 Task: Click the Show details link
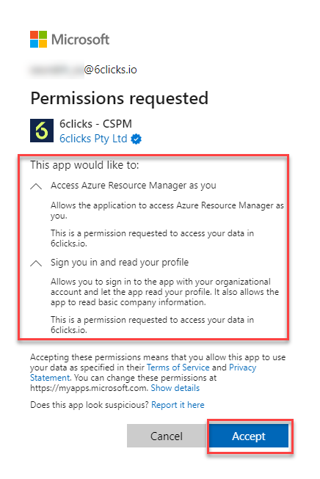click(x=175, y=388)
